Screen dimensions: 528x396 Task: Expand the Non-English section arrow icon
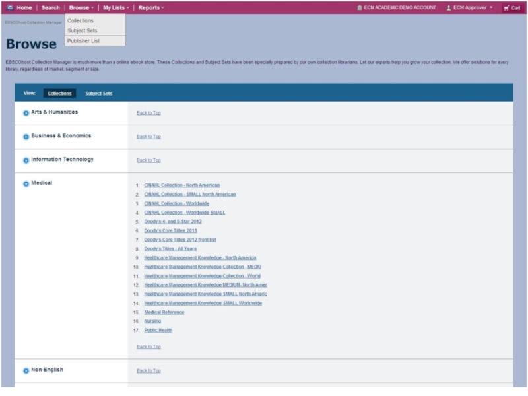click(26, 371)
